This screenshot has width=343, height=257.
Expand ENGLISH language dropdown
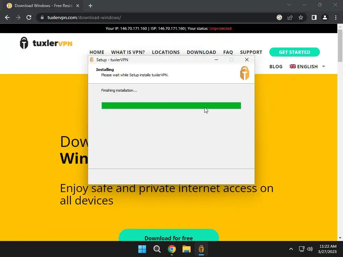click(x=324, y=67)
